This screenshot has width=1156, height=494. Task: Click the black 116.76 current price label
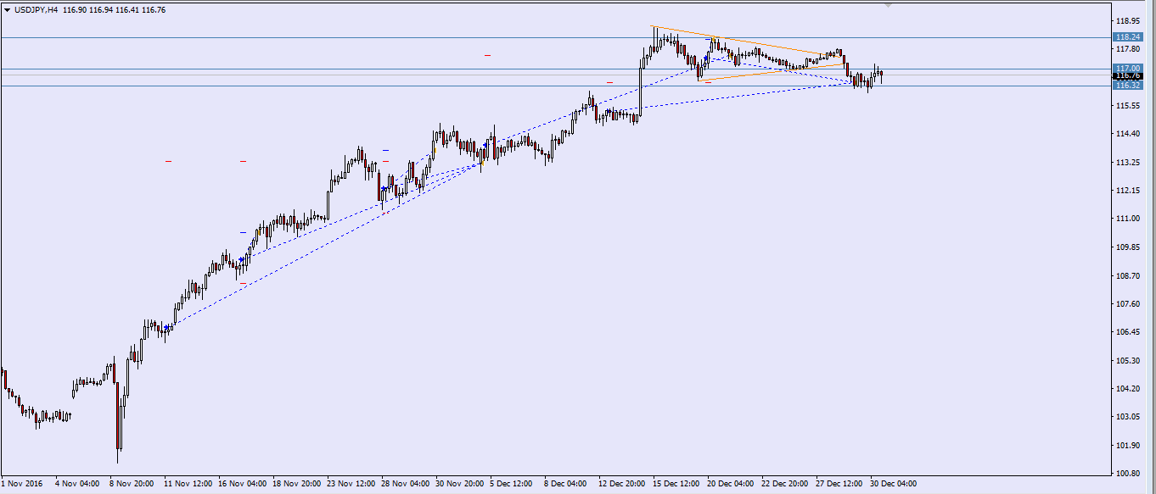pos(1127,76)
